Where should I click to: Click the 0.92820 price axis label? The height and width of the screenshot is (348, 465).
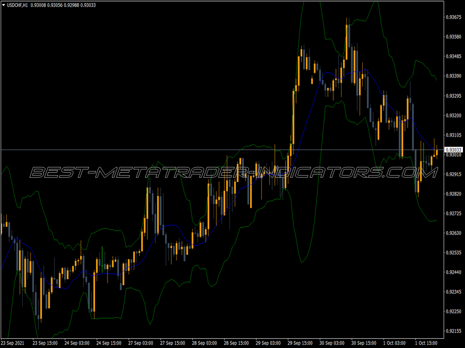(x=454, y=194)
